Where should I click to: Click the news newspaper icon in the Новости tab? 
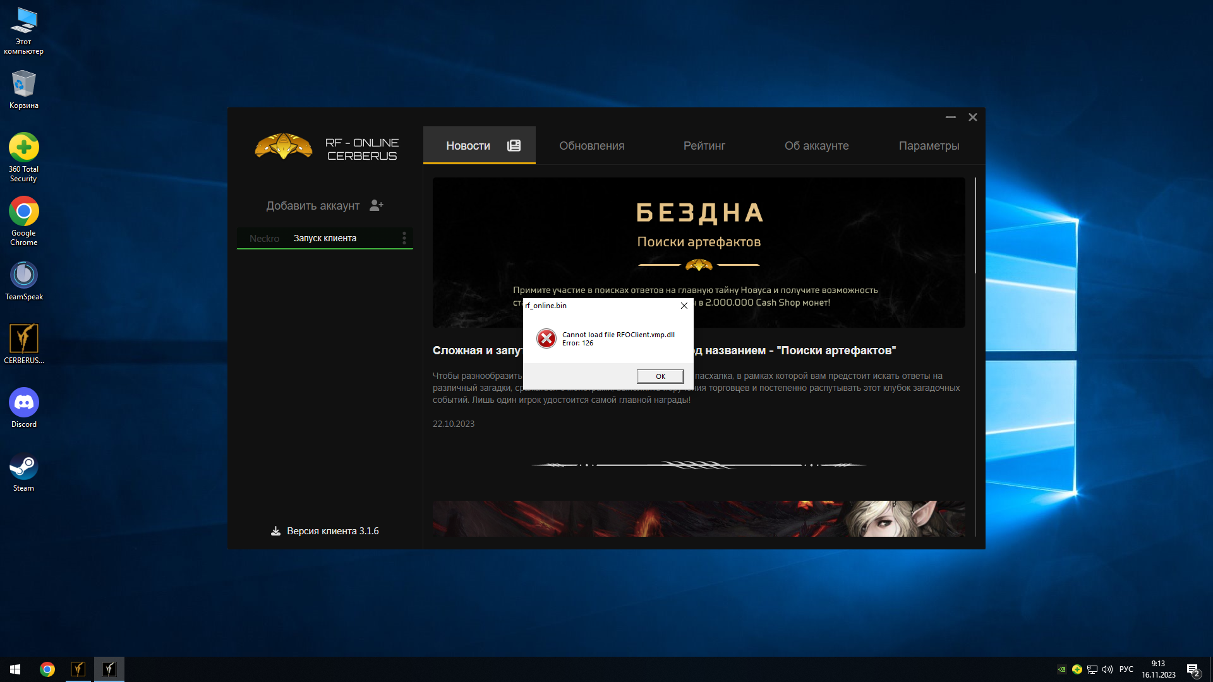[514, 146]
